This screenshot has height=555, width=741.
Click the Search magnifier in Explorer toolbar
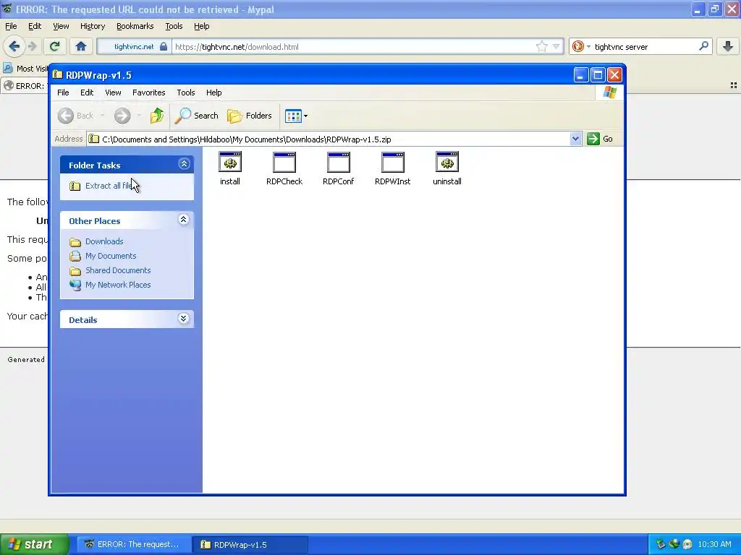pyautogui.click(x=197, y=116)
